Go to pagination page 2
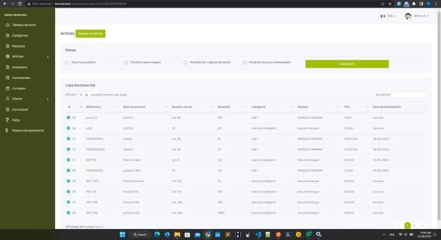 click(x=415, y=226)
